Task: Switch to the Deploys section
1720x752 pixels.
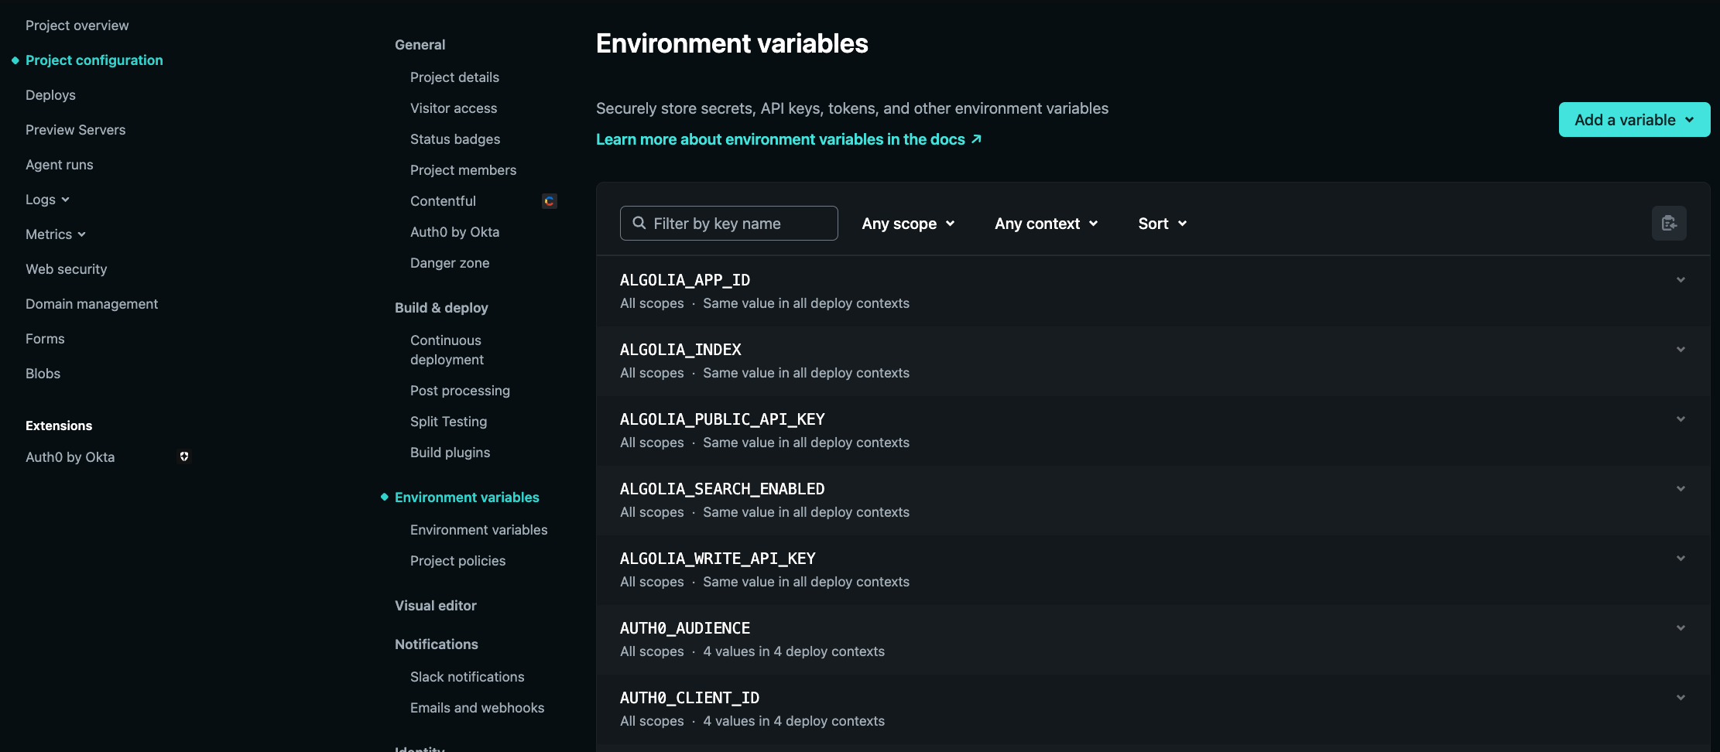Action: (x=50, y=94)
